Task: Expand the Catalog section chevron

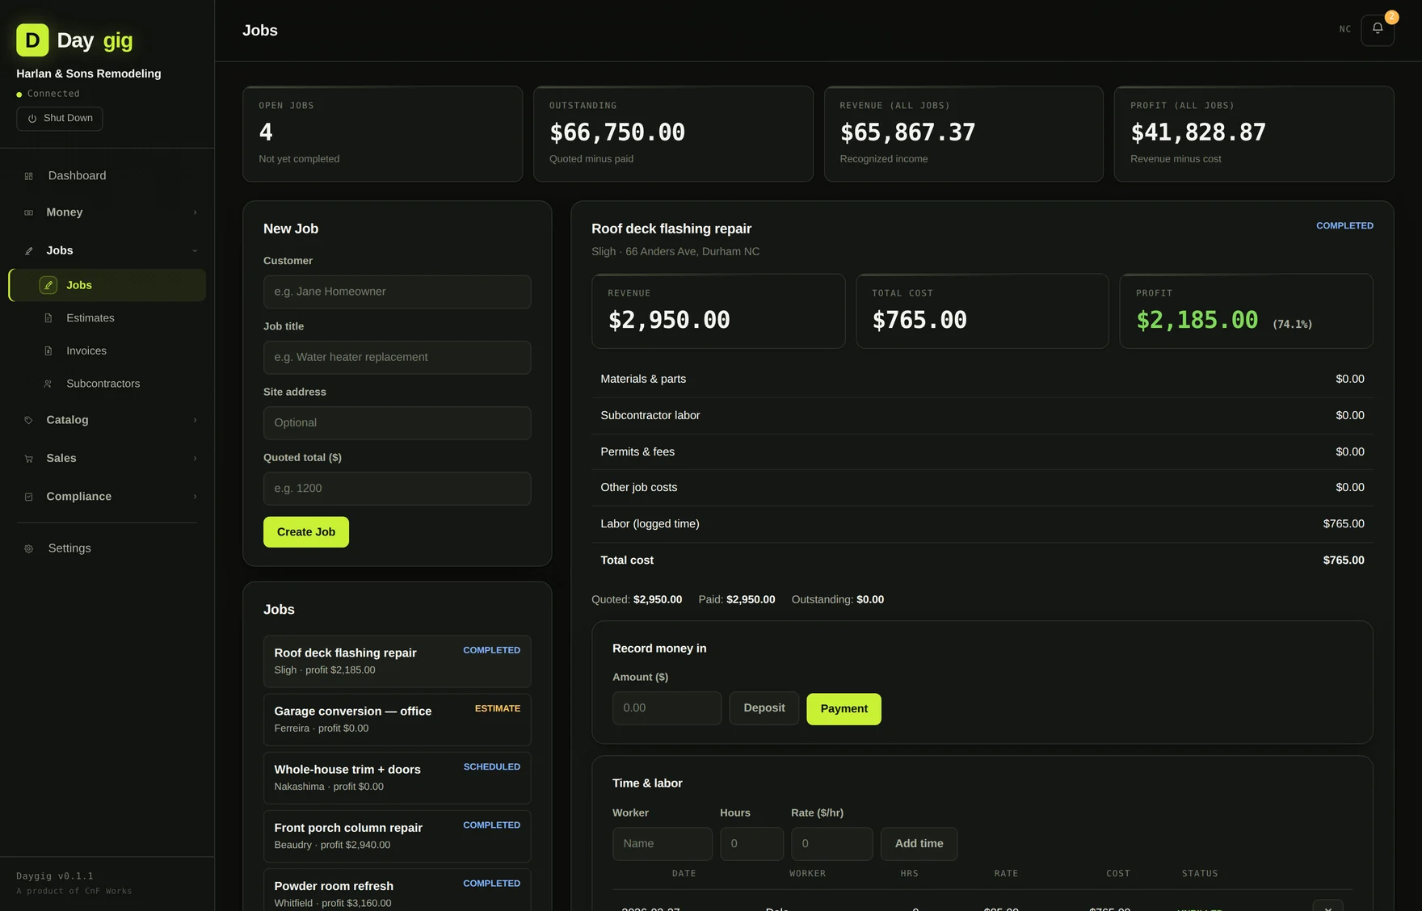Action: [195, 420]
